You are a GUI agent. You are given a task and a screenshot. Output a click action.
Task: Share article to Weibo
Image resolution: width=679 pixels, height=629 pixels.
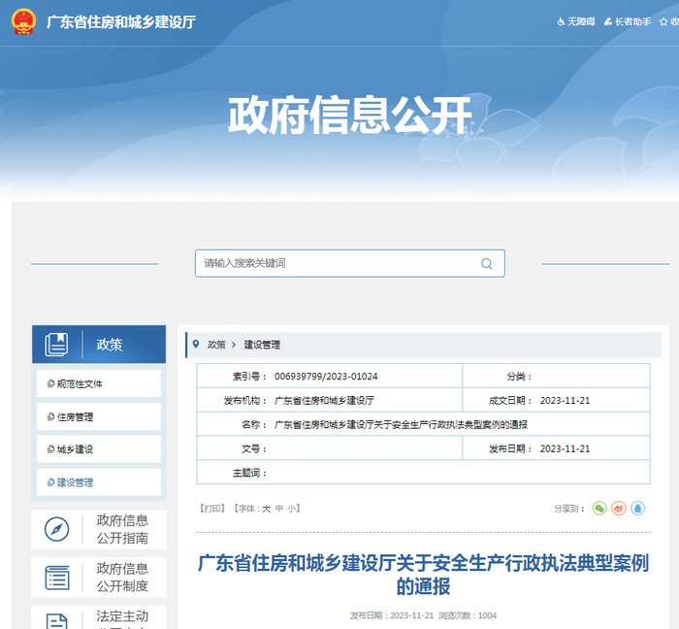(619, 508)
